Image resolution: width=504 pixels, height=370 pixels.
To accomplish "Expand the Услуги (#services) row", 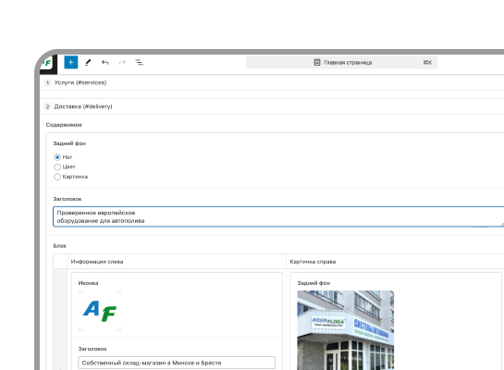I will point(272,82).
